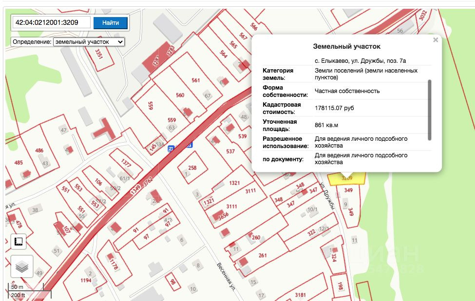Select parcel labeled 564

pos(223,54)
